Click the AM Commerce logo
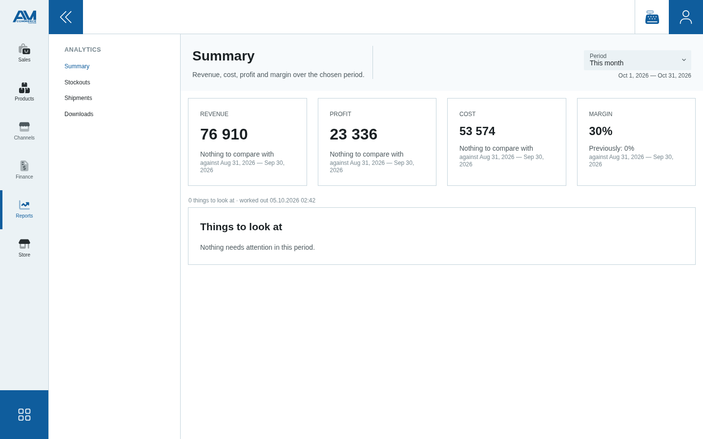The width and height of the screenshot is (703, 439). tap(24, 17)
